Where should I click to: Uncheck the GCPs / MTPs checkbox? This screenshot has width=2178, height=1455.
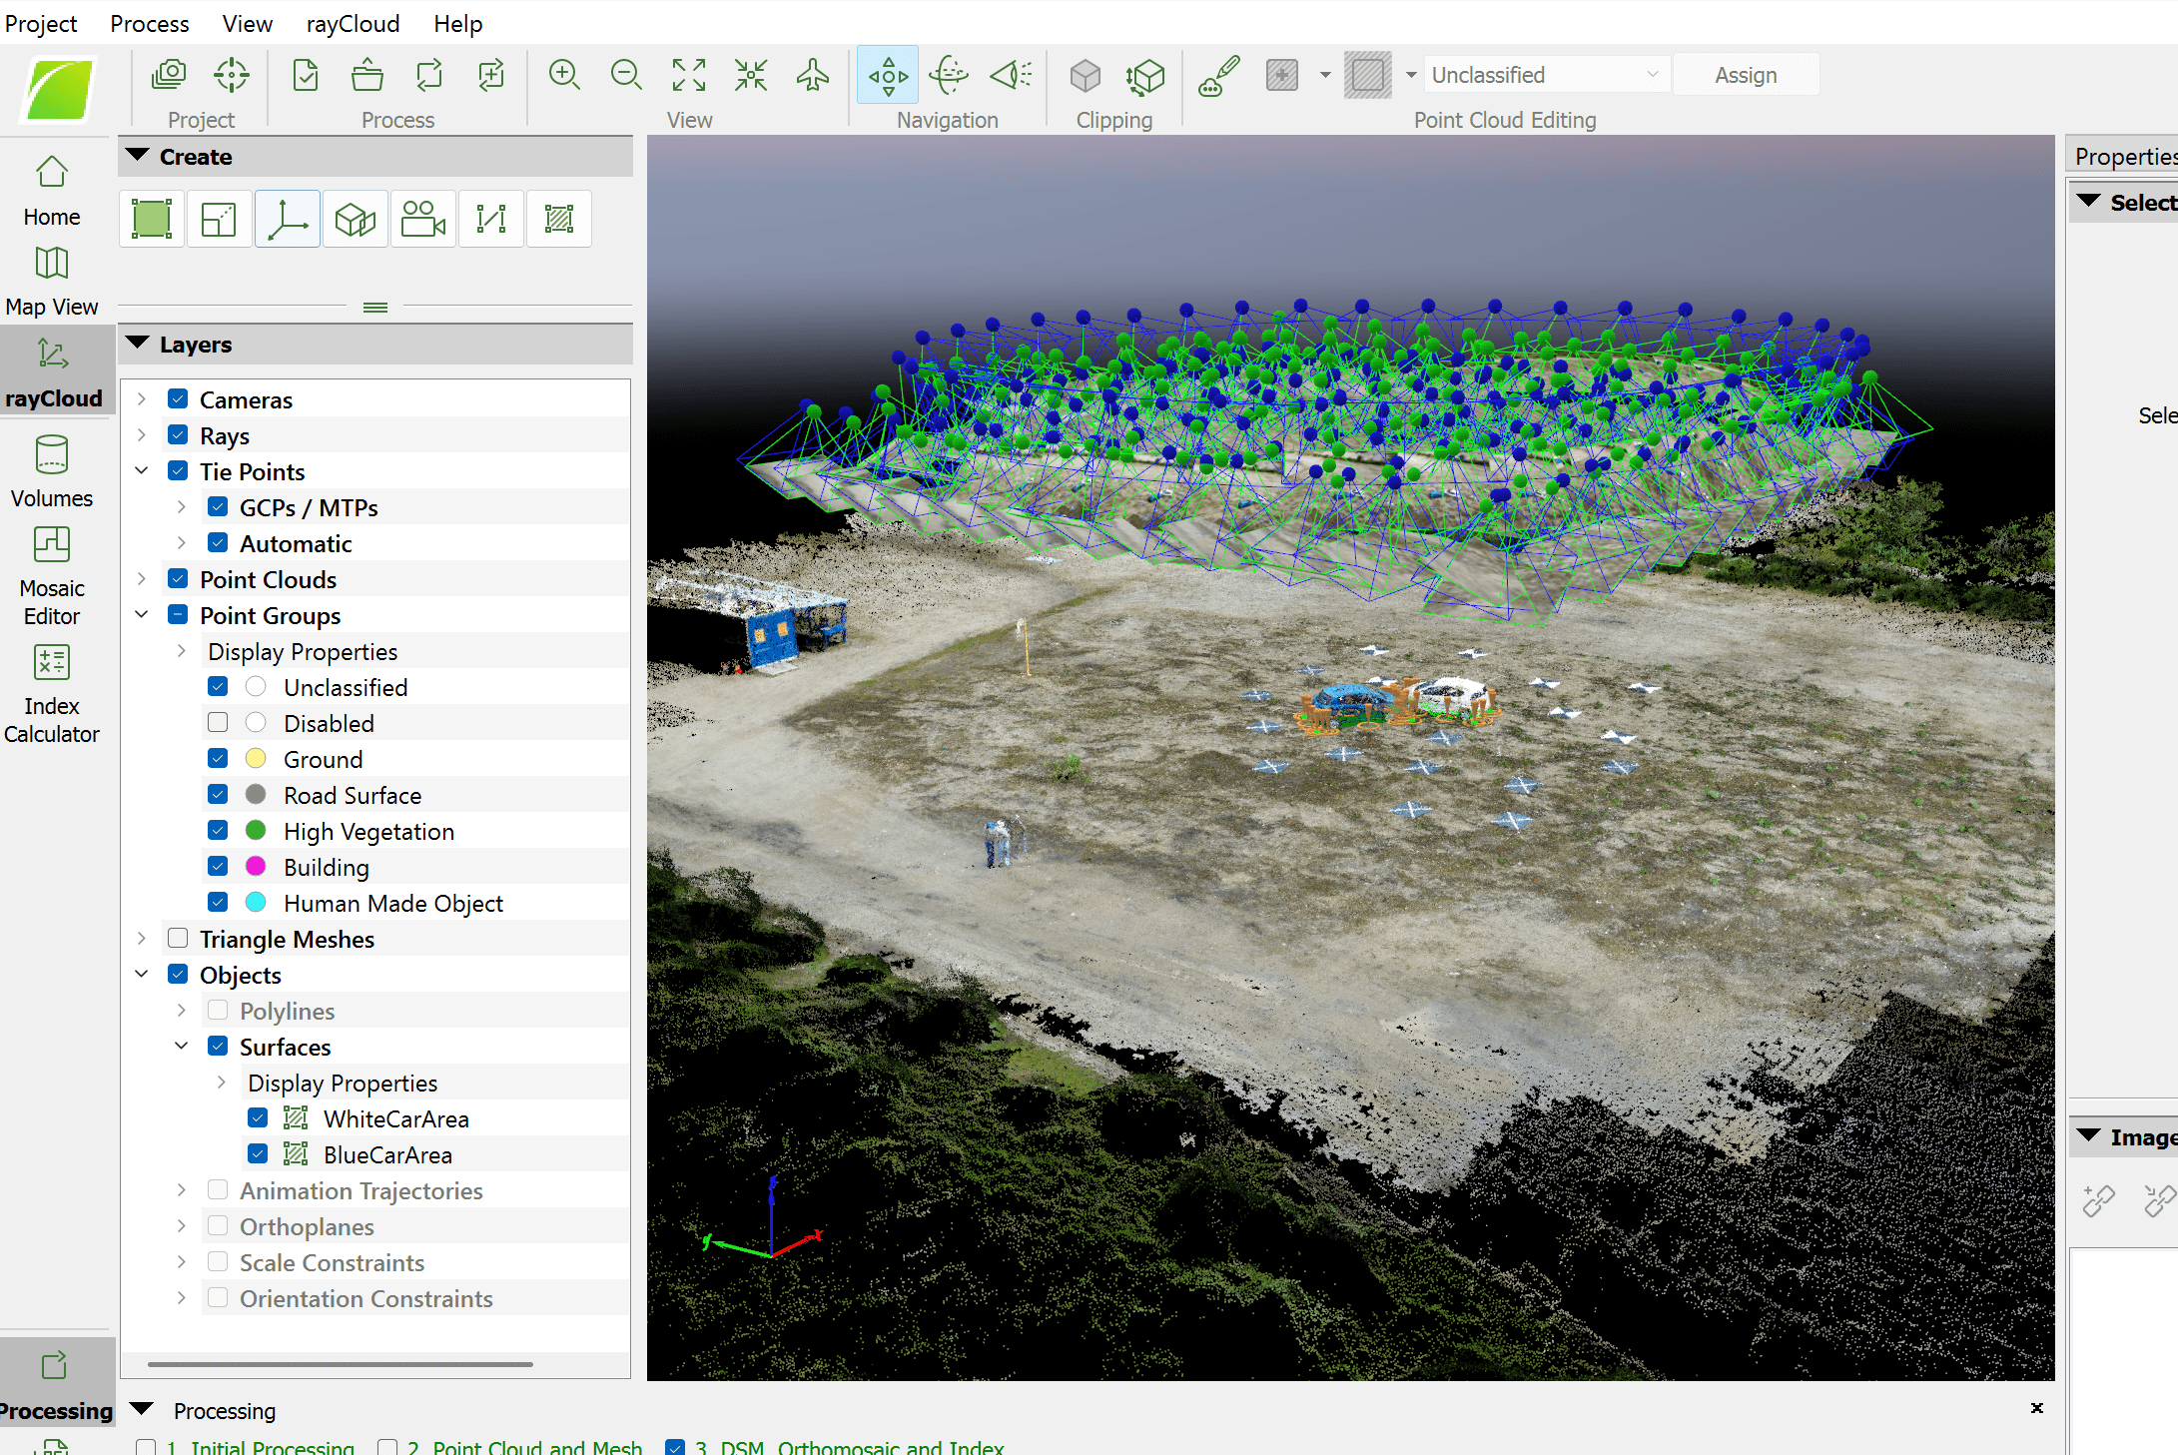click(218, 506)
